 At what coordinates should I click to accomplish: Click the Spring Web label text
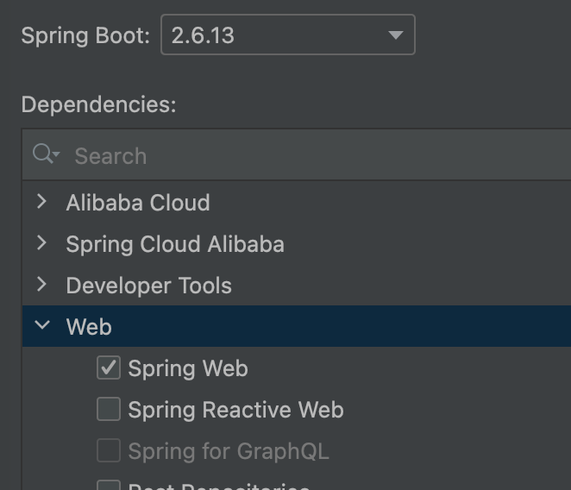pyautogui.click(x=188, y=368)
